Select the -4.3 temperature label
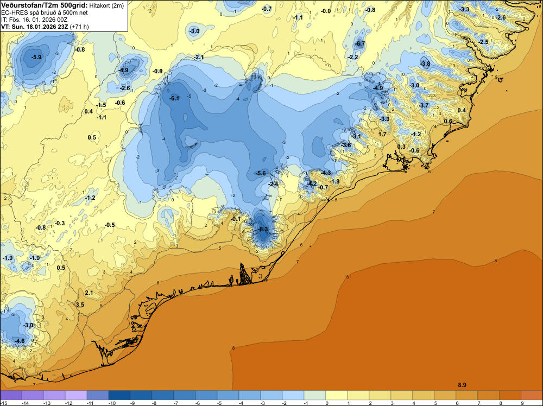The image size is (543, 406). (x=325, y=173)
